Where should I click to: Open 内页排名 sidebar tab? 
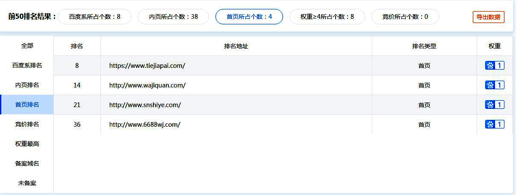coord(27,85)
